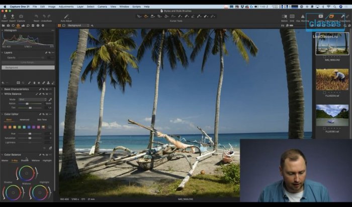Switch to Advanced tab in Color Editor
Screen dimensions: 352x207
pos(24,120)
